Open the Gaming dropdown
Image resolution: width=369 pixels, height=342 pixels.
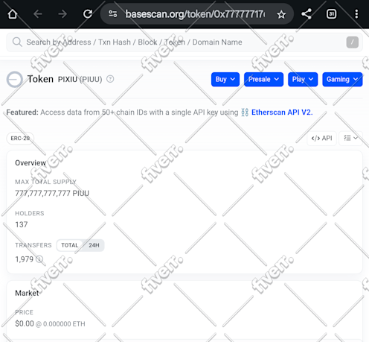coord(342,80)
